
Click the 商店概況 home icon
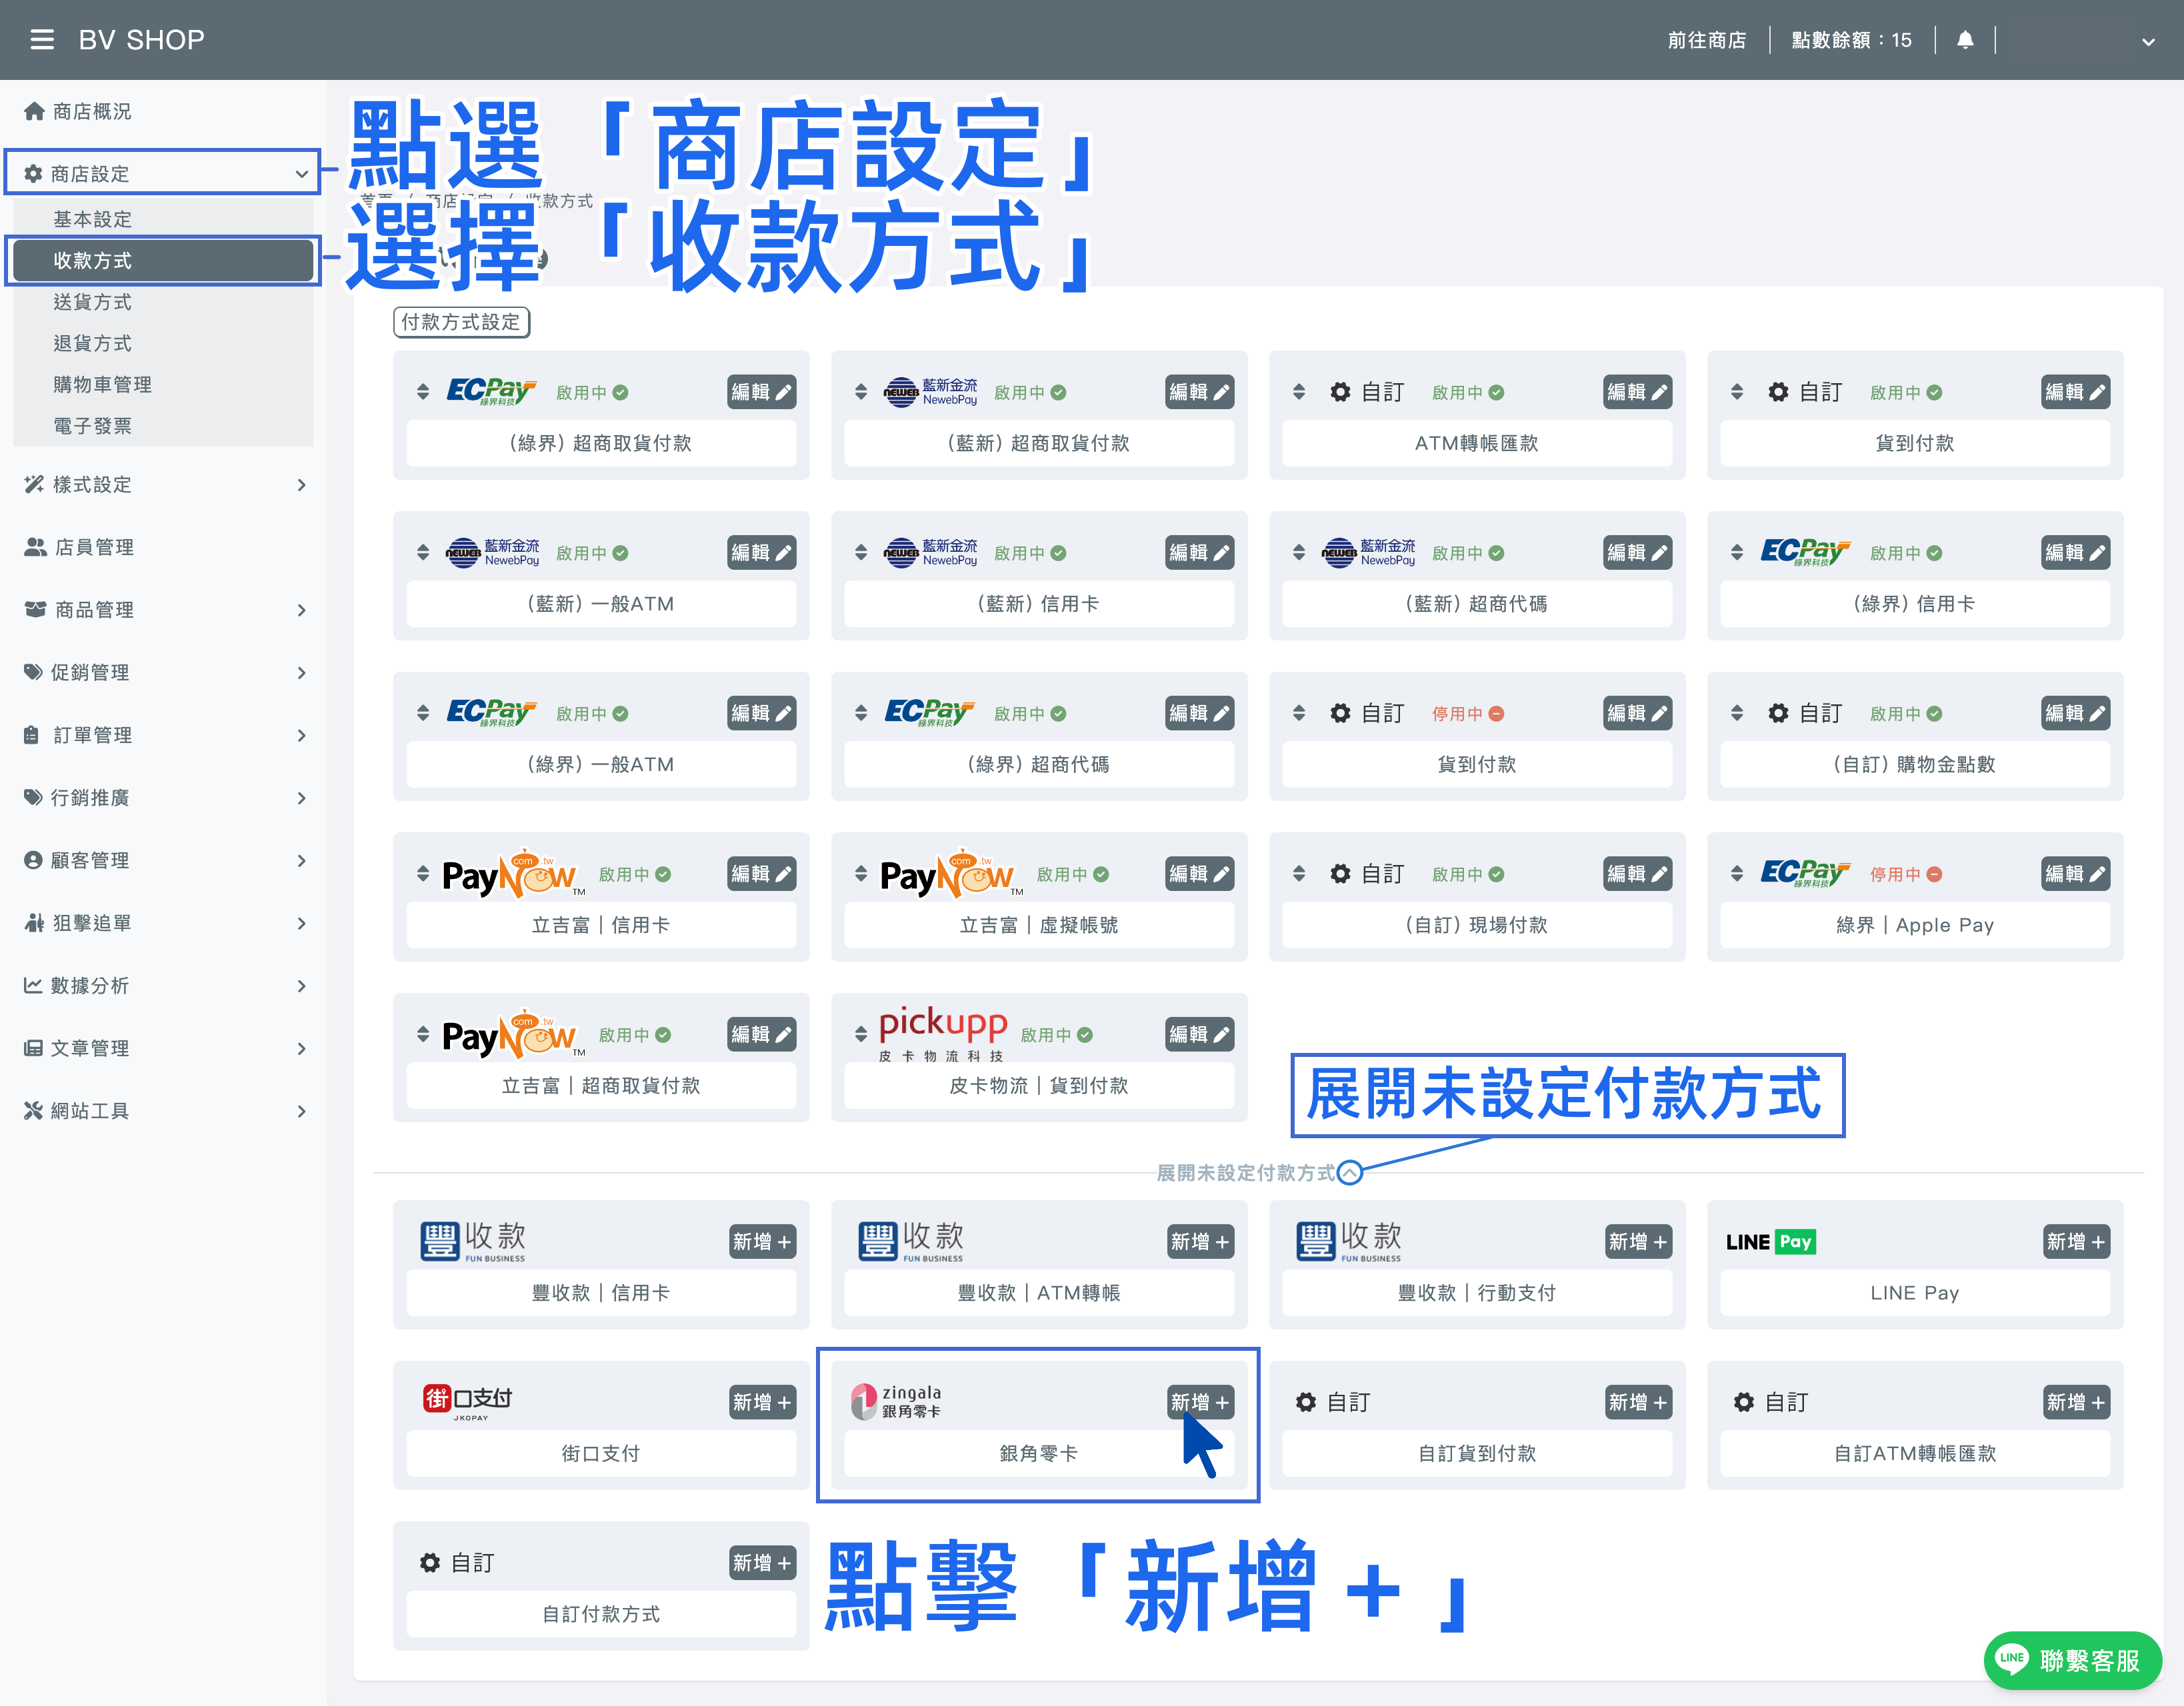[x=34, y=111]
